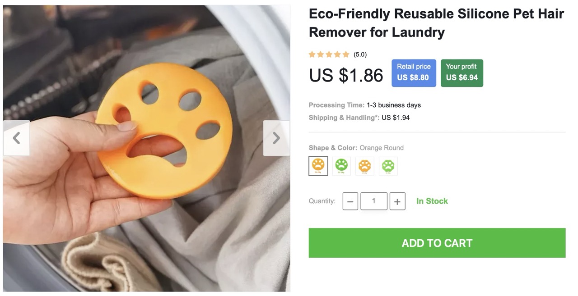Click the Shipping & Handling label
Viewport: 578px width, 296px height.
344,118
